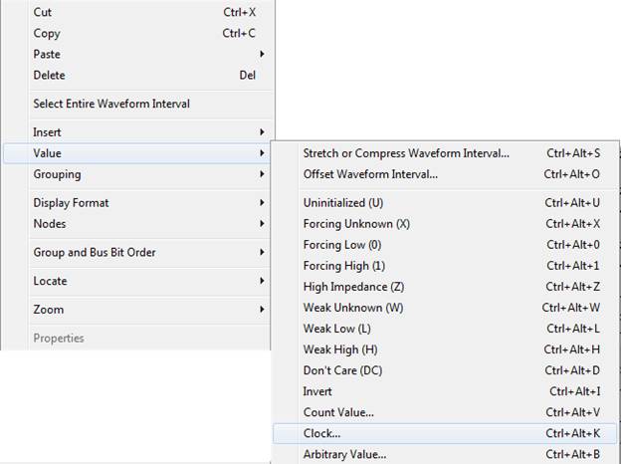The height and width of the screenshot is (464, 621).
Task: Expand the Grouping submenu
Action: (57, 174)
